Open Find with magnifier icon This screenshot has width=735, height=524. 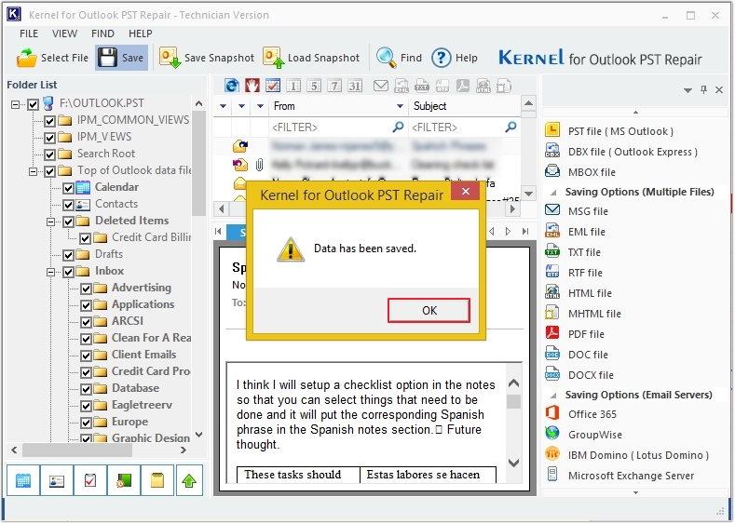point(387,58)
